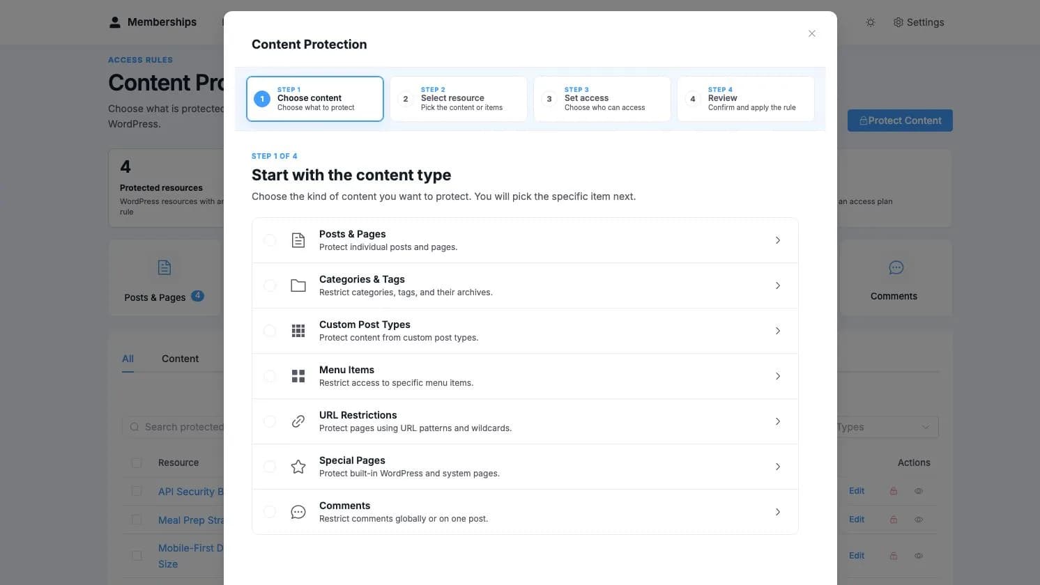Select the Posts & Pages radio button
The image size is (1040, 585).
pos(270,240)
